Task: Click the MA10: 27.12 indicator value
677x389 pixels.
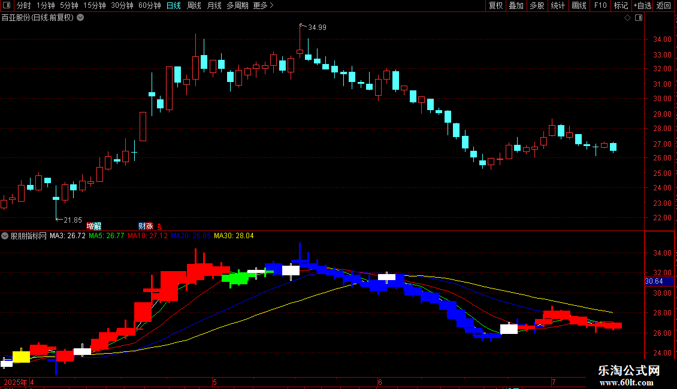Action: [147, 236]
